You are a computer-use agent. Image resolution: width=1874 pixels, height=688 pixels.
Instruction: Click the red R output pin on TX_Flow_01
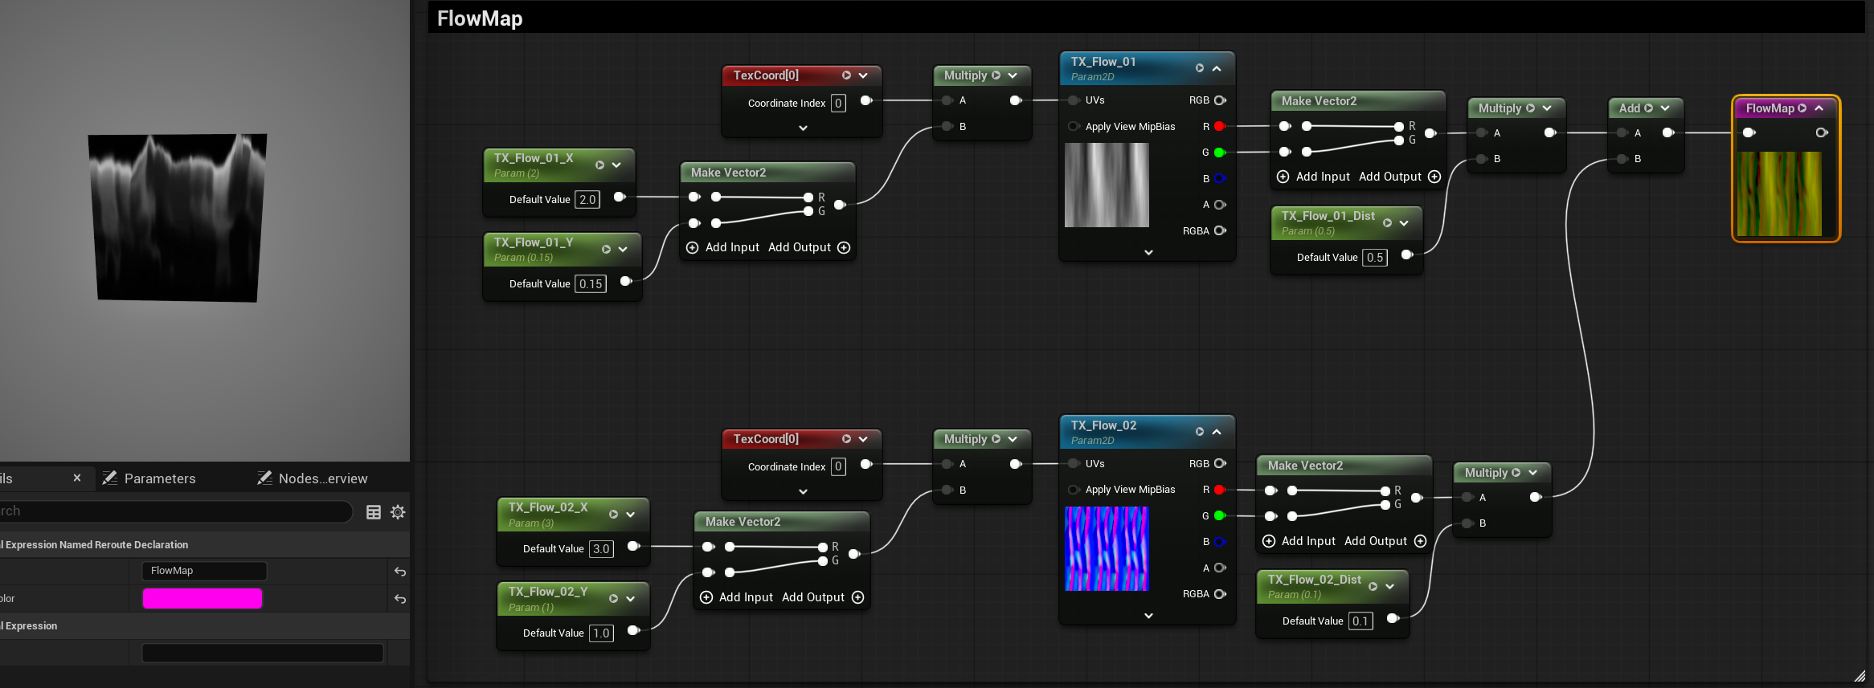(1220, 127)
